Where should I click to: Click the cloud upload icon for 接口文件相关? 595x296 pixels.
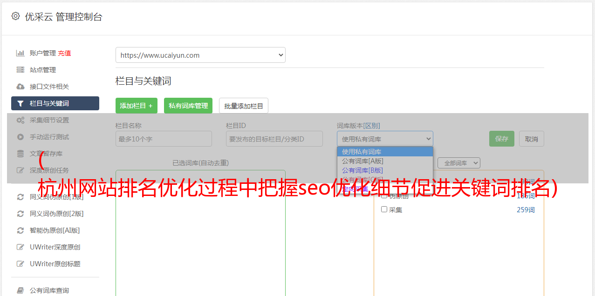coord(20,87)
